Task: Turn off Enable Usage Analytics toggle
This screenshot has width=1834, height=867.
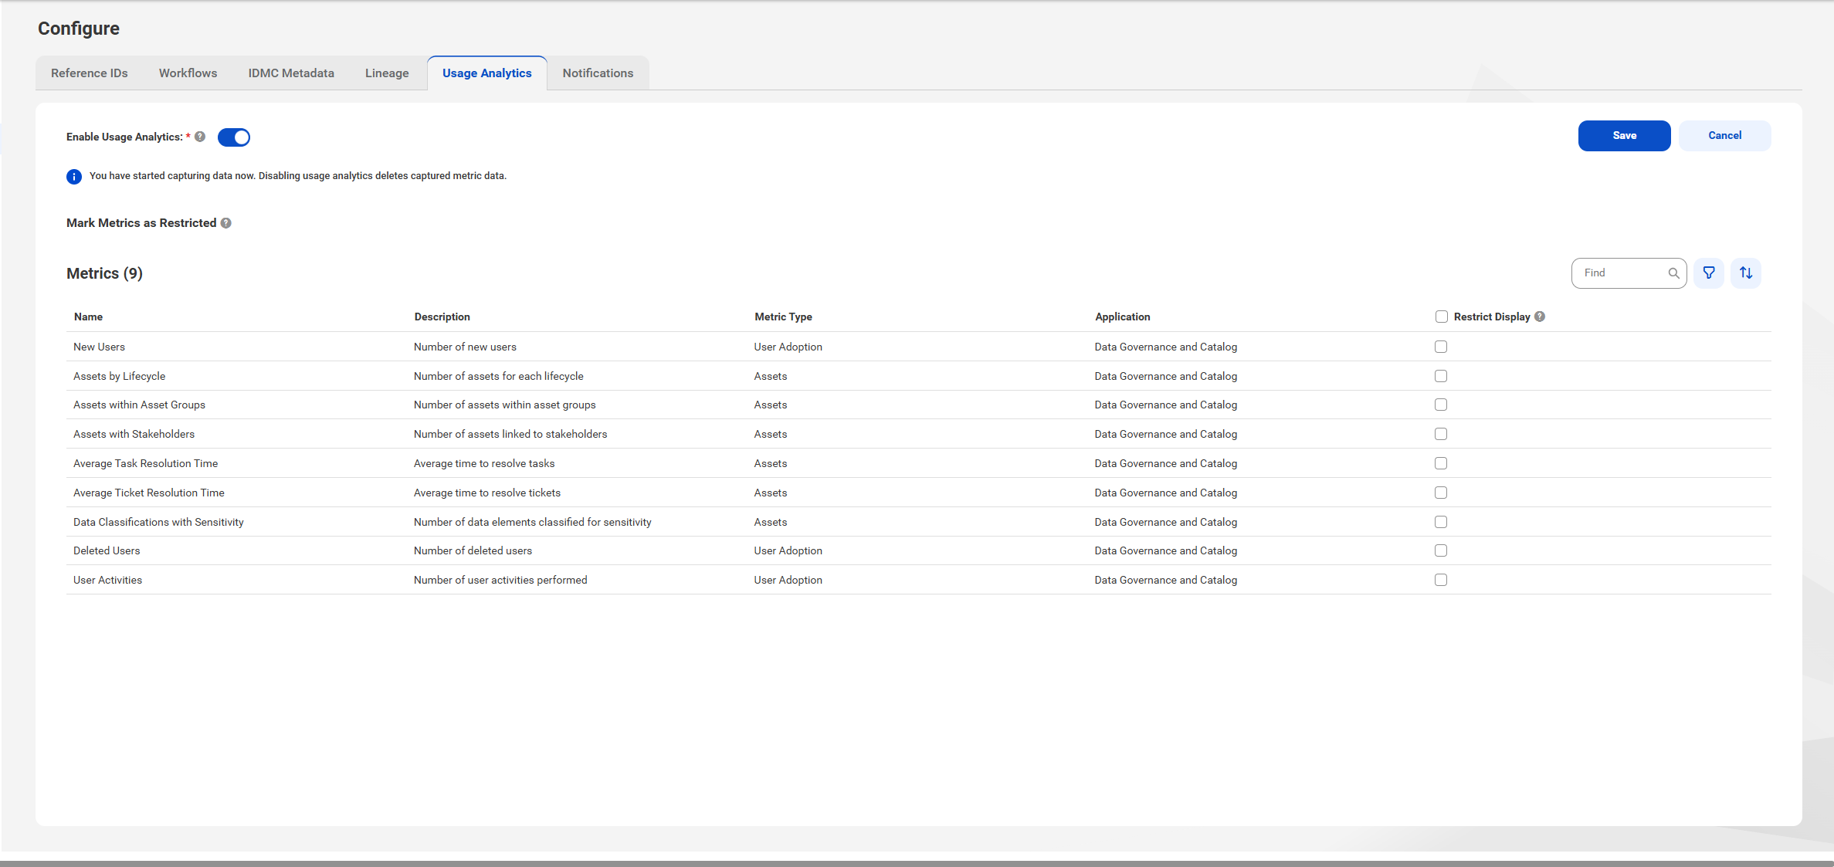Action: [x=234, y=137]
